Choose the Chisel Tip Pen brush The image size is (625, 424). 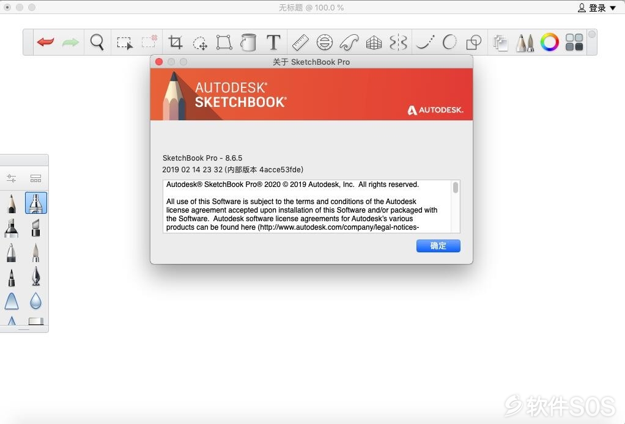(36, 228)
